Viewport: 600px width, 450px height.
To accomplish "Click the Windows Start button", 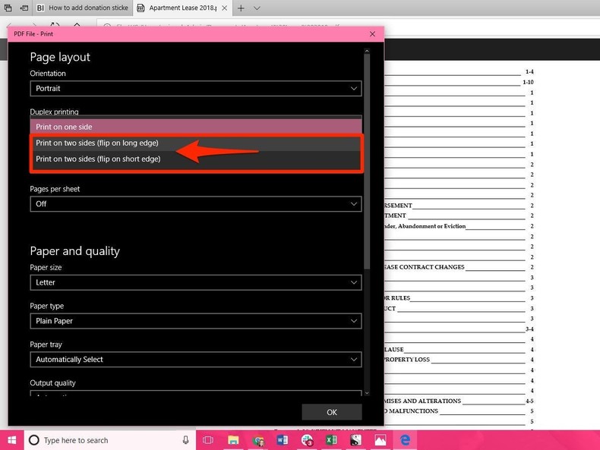I will pyautogui.click(x=12, y=440).
